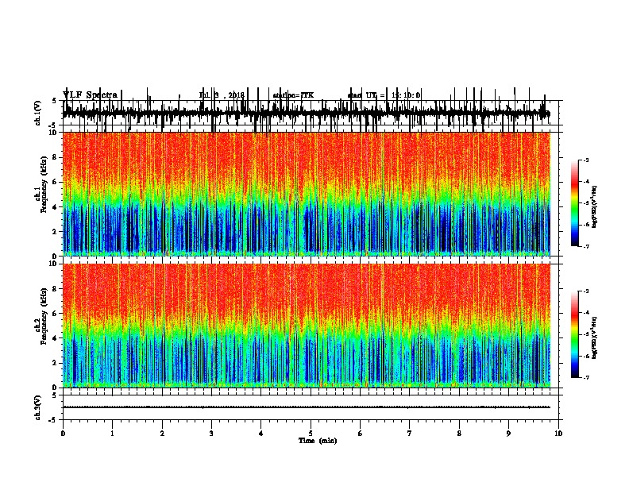The height and width of the screenshot is (486, 629).
Task: Click the '-3' label on ch.2 colorbar
Action: click(585, 291)
